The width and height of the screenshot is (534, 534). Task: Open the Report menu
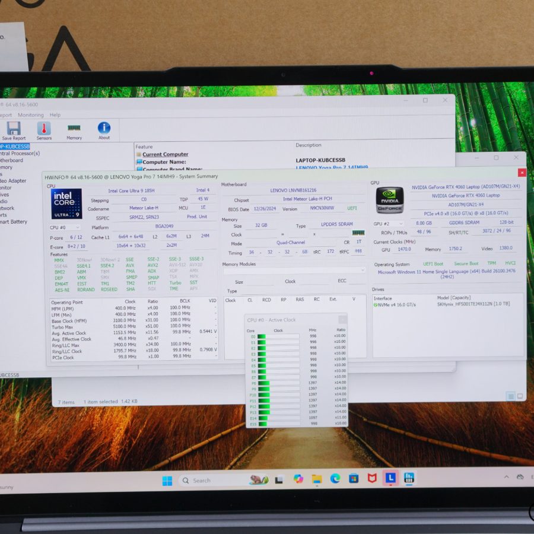coord(6,115)
